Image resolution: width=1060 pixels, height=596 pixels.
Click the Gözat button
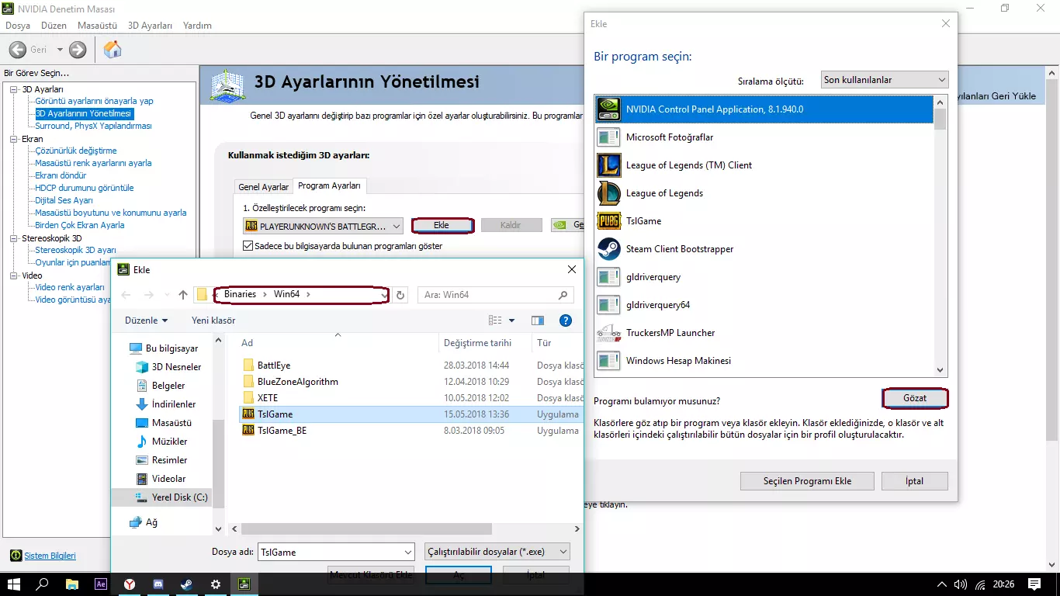(x=916, y=398)
